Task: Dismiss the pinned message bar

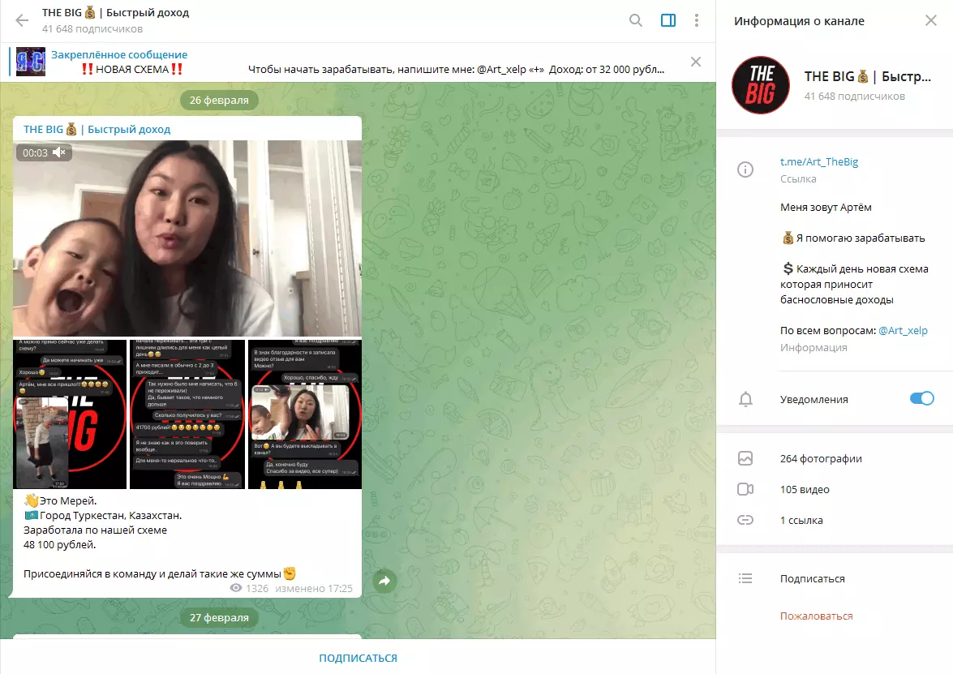Action: [696, 62]
